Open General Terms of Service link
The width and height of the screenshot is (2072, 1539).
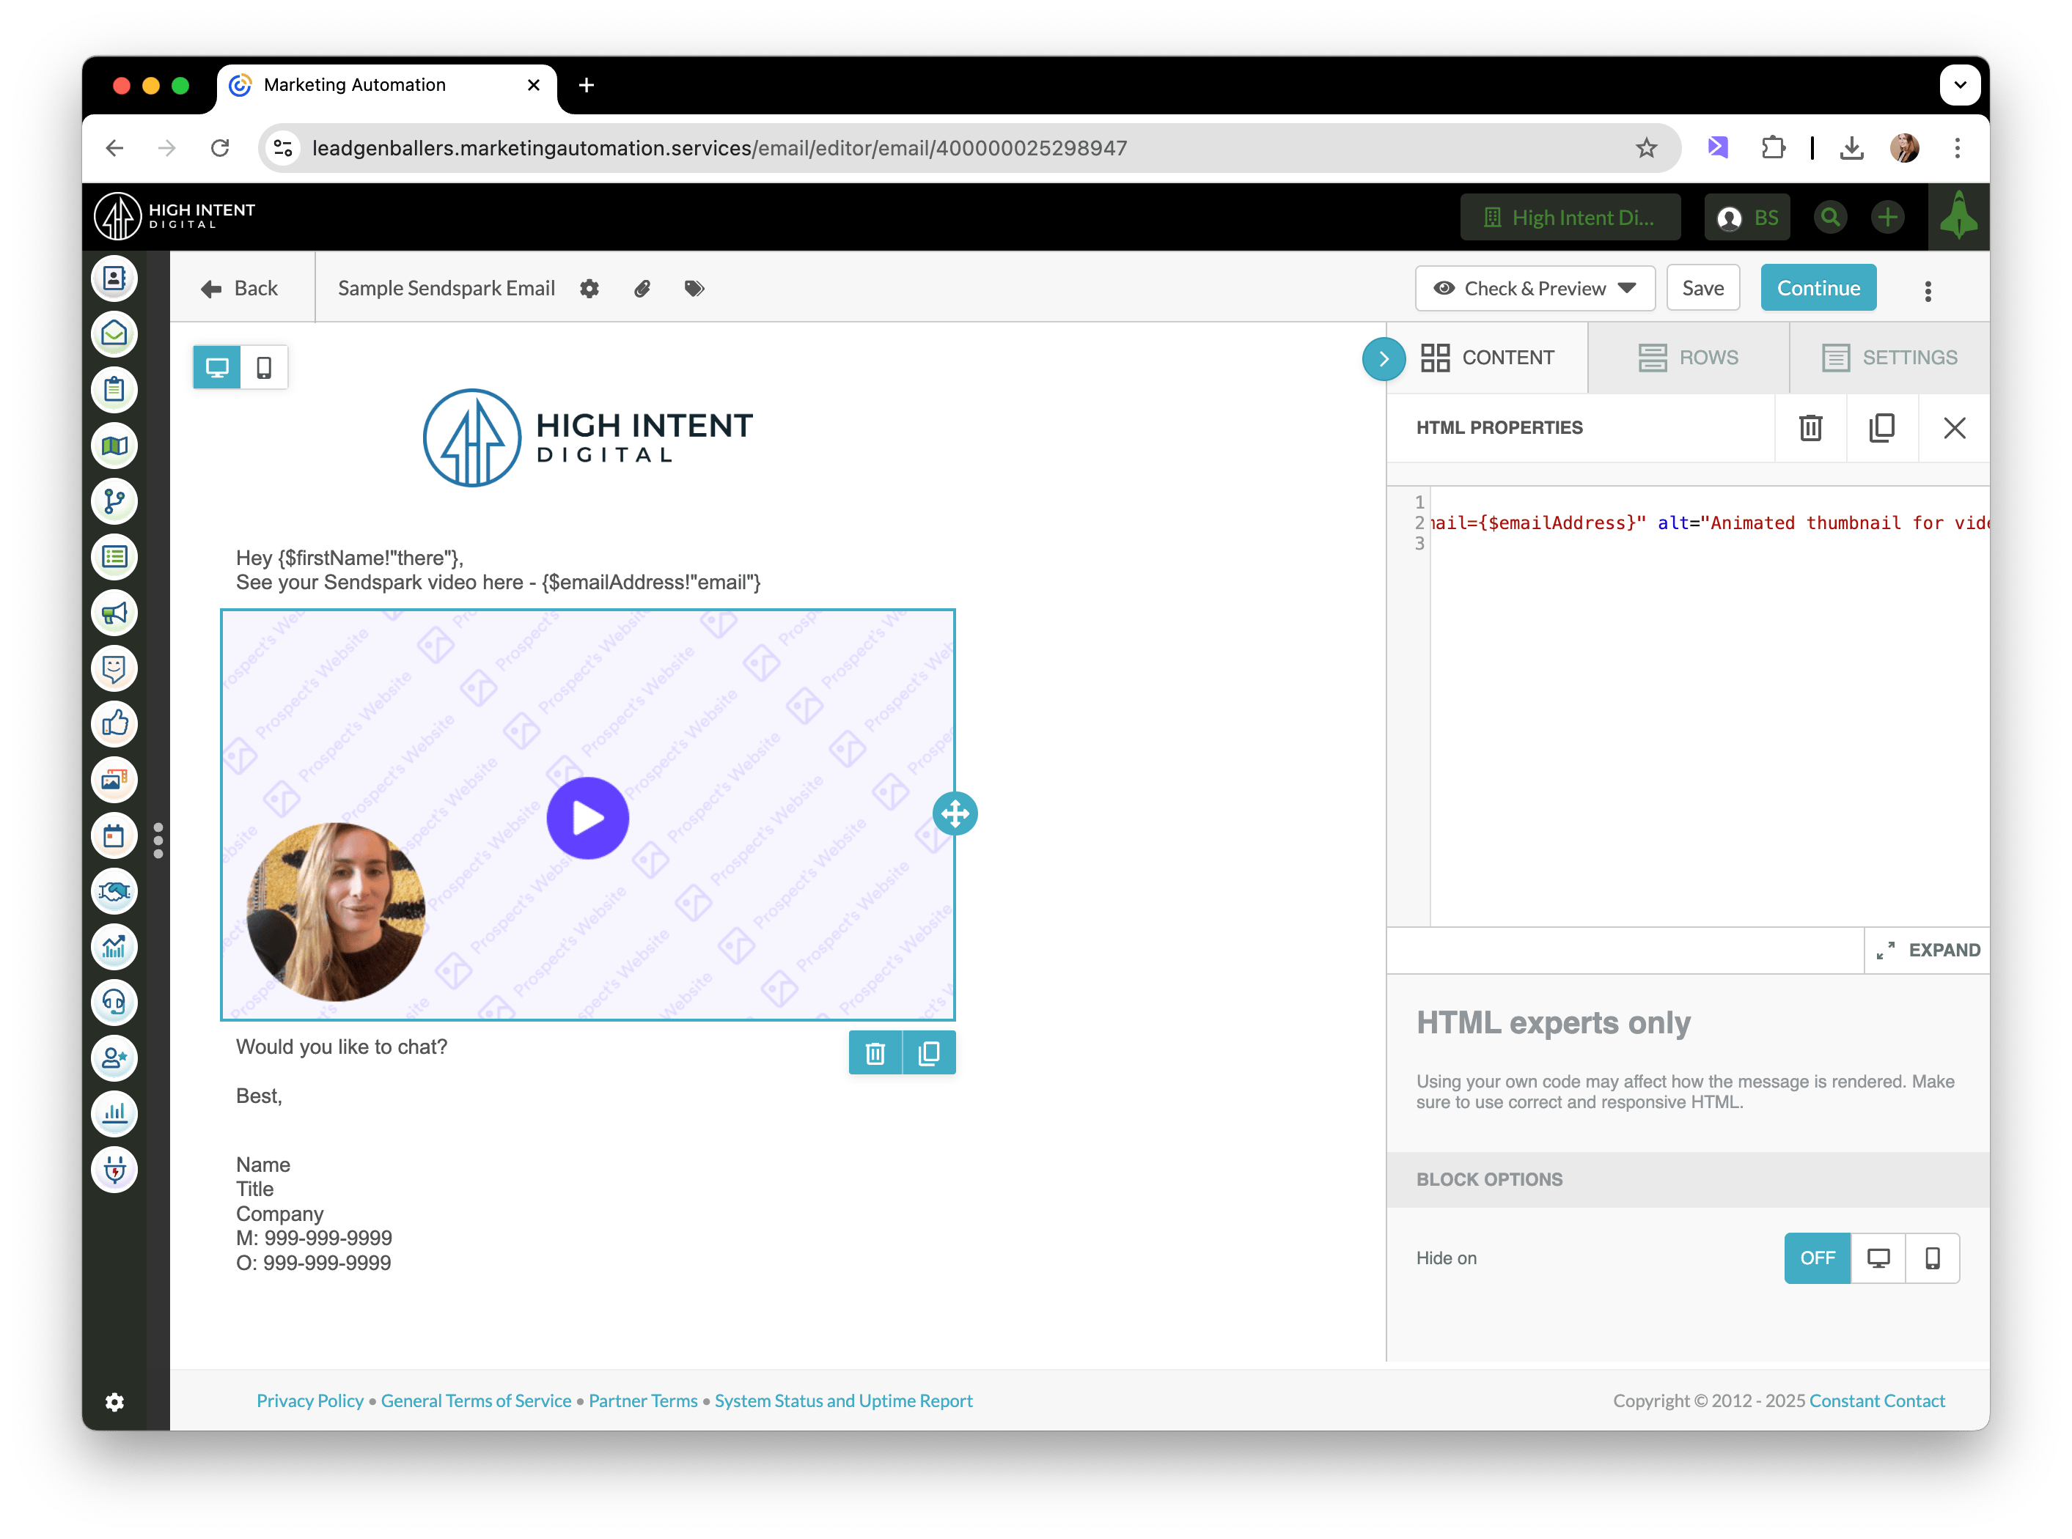pos(475,1400)
